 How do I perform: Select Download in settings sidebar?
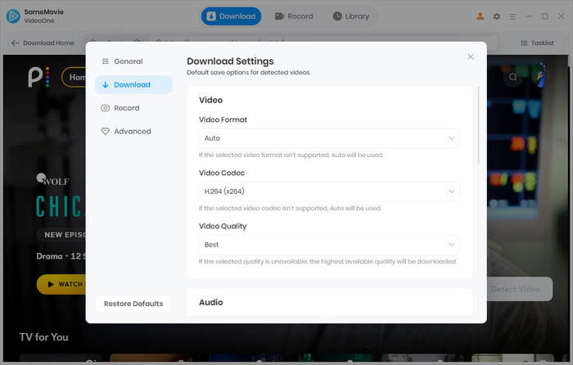pos(133,85)
